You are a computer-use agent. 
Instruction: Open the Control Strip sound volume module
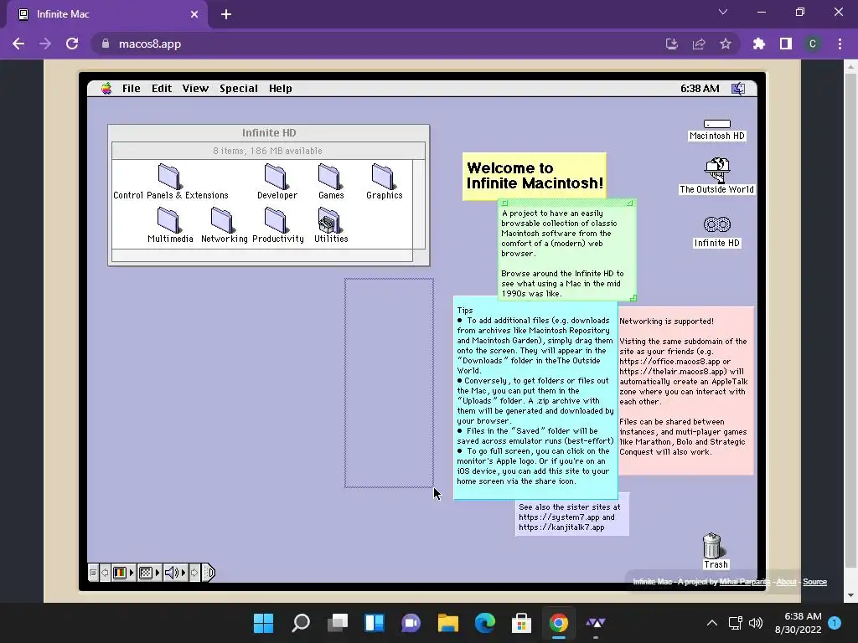coord(175,573)
